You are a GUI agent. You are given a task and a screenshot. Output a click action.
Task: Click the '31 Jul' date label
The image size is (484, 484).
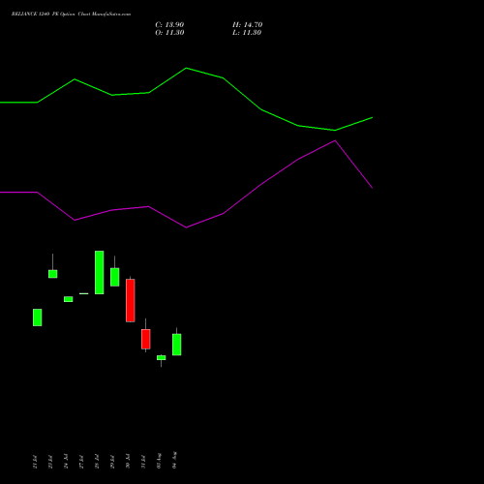tap(143, 462)
